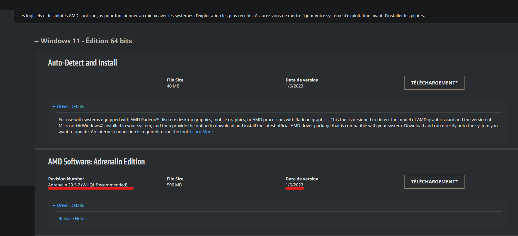
Task: Click the Auto-Detect tool 1/6/2023 release date
Action: tap(294, 86)
